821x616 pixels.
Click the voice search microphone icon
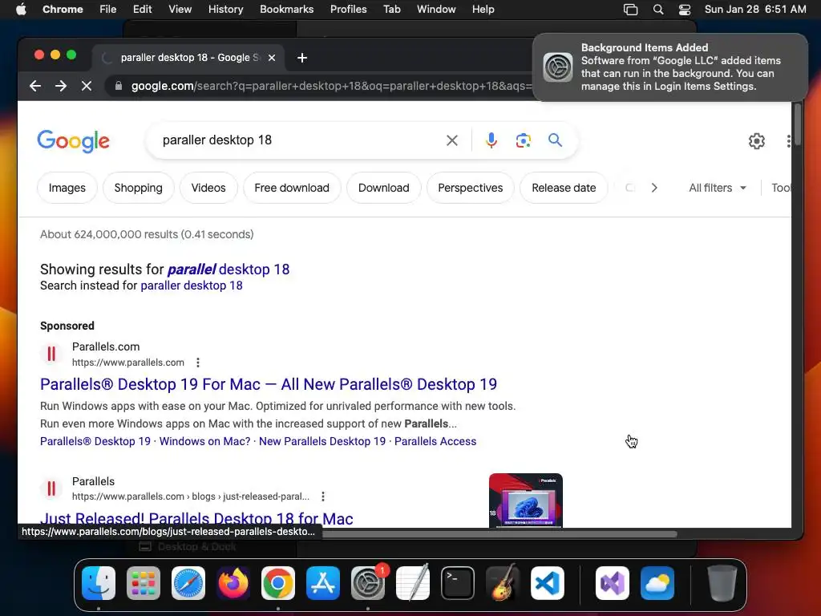point(491,140)
